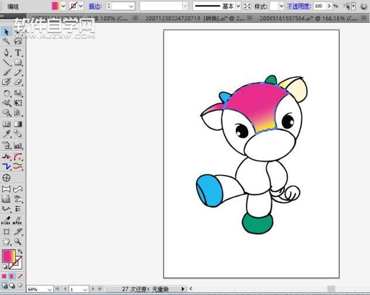The image size is (370, 295).
Task: Select the Paintbrush tool
Action: (6, 72)
